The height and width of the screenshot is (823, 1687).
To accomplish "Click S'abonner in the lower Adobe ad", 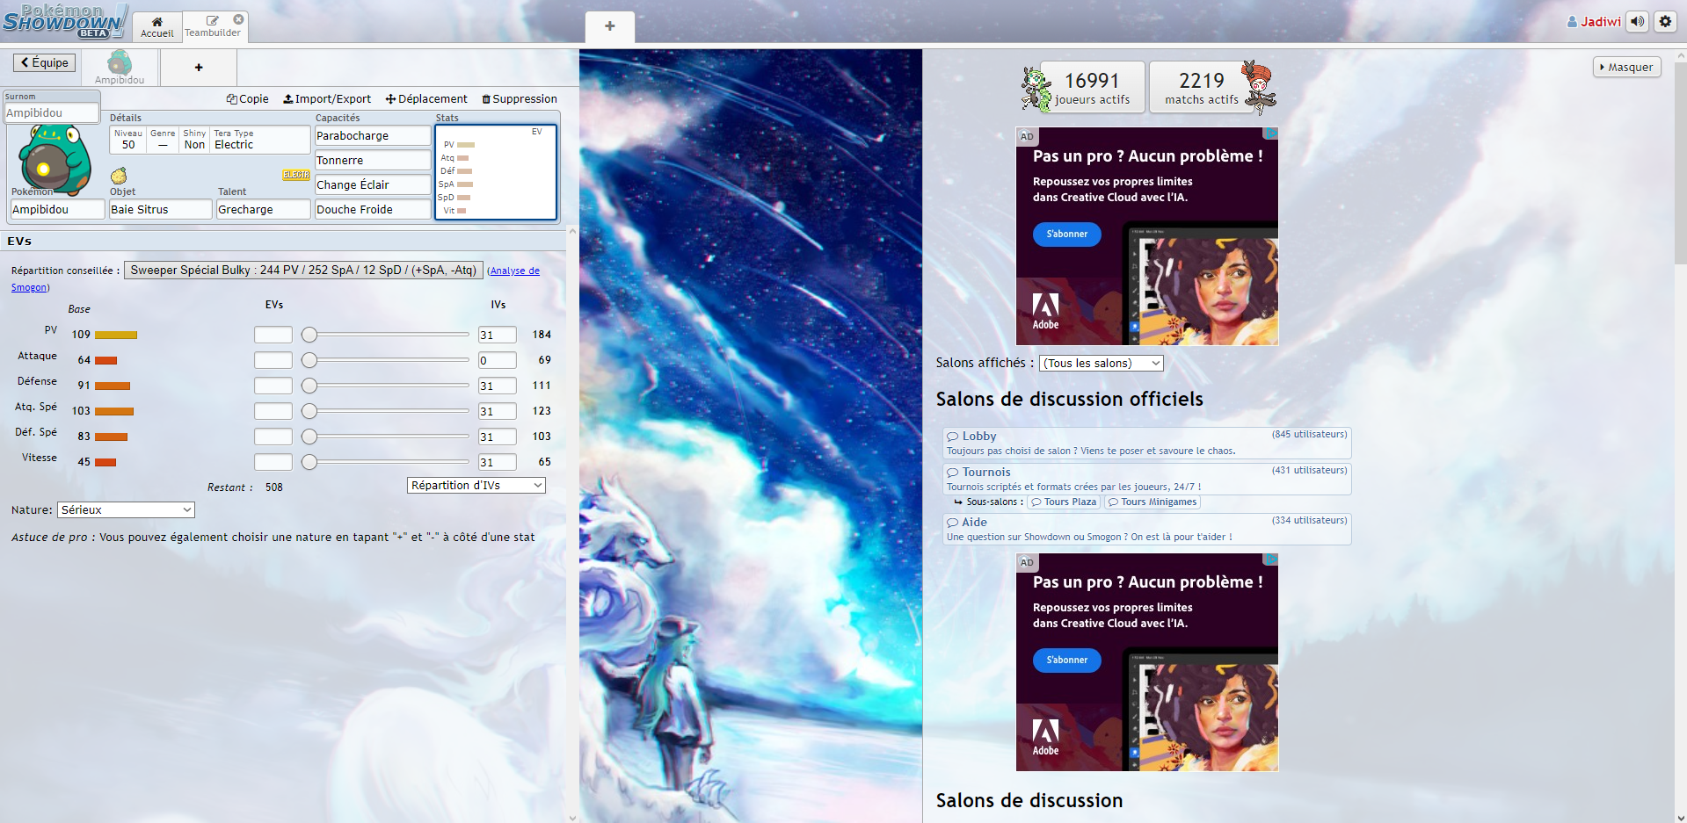I will [1066, 660].
